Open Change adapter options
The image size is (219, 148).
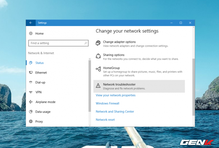[x=139, y=44]
